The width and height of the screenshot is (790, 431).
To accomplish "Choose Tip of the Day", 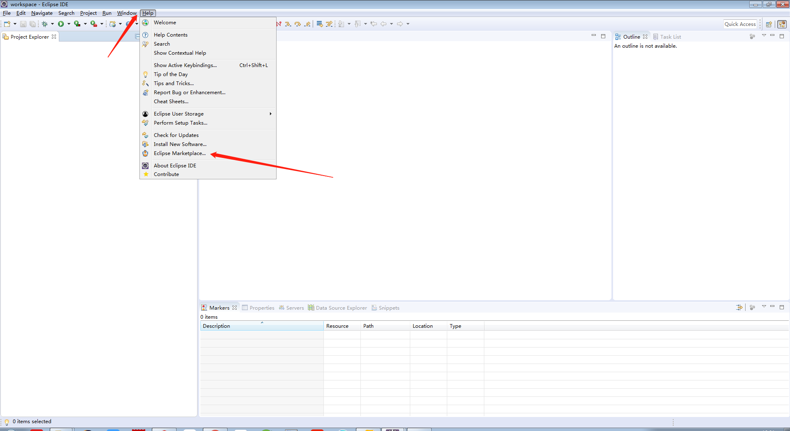I will click(x=208, y=74).
